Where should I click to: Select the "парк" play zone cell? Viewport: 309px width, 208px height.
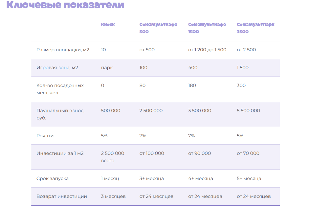coord(107,68)
